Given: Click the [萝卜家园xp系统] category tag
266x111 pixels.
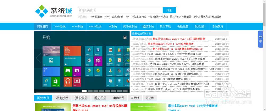Looking at the screenshot, I should coord(142,49).
